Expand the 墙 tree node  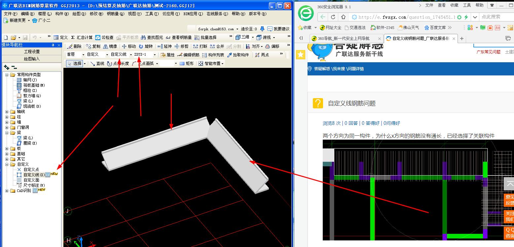click(x=7, y=122)
